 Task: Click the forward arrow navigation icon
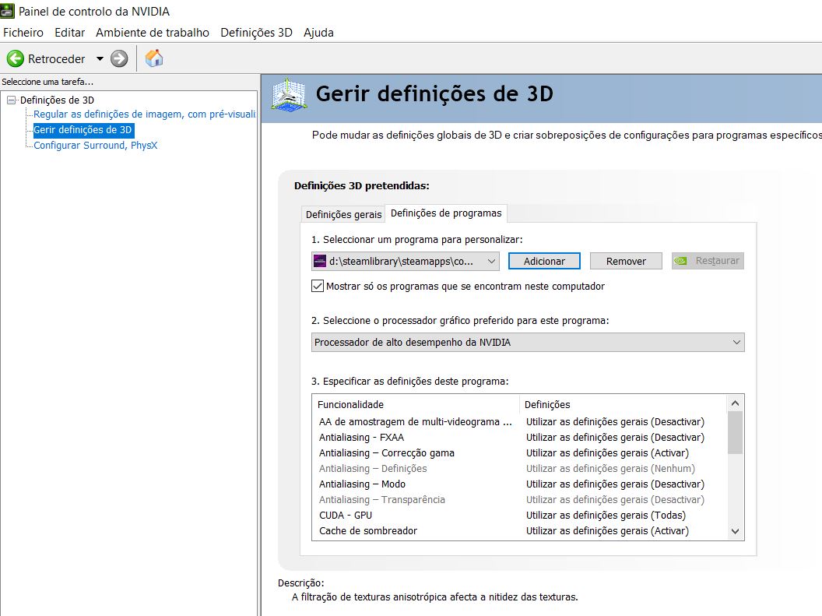(119, 58)
